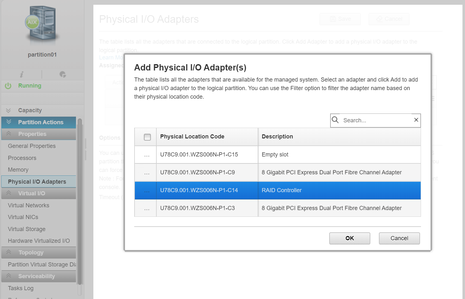Open Partition Virtual Storage Diagram
The image size is (465, 299).
[x=42, y=265]
